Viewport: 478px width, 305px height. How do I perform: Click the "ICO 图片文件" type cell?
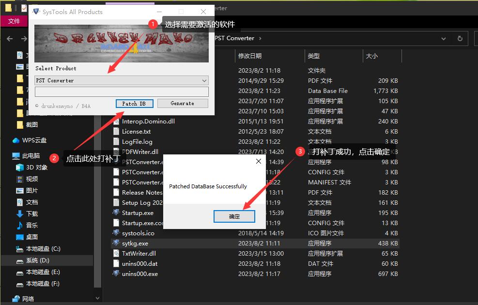click(326, 233)
